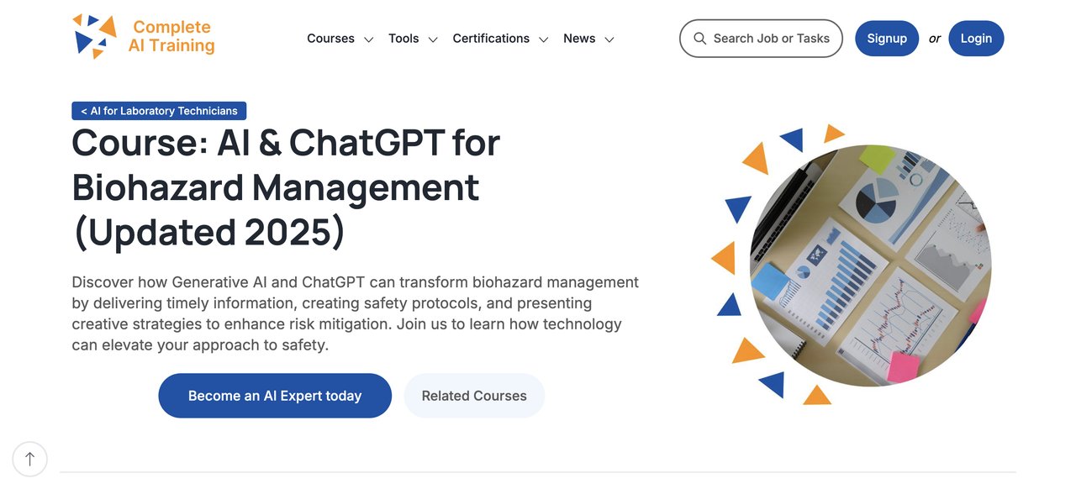
Task: Expand the chevron next to Certifications
Action: coord(544,39)
